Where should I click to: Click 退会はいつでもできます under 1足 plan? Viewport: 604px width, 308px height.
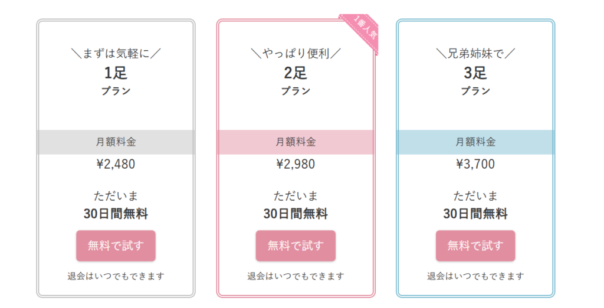pos(116,276)
